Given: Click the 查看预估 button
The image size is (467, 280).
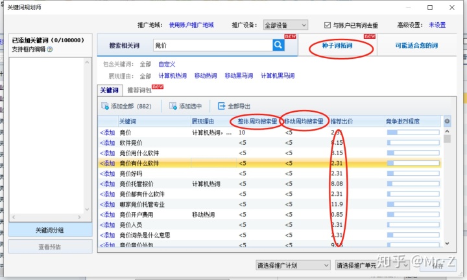Looking at the screenshot, I should coord(51,246).
